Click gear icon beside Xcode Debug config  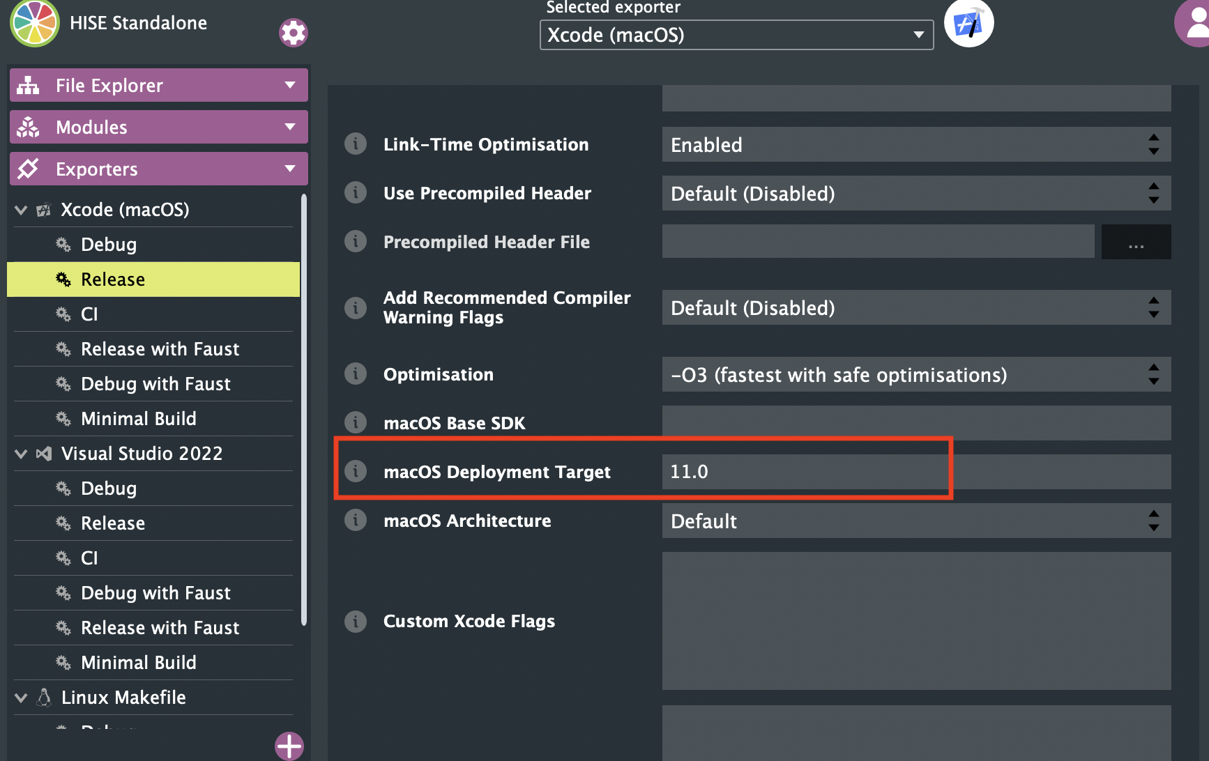coord(63,244)
